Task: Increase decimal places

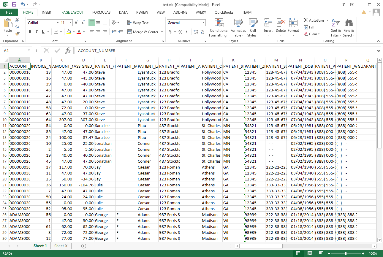Action: 196,32
